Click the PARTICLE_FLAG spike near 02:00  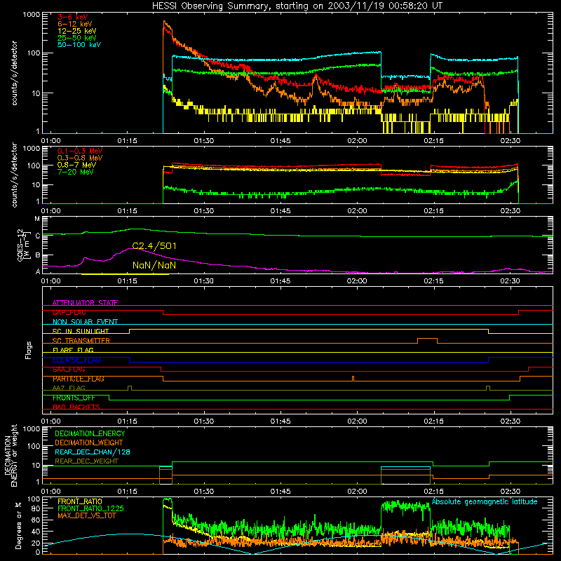pyautogui.click(x=353, y=378)
